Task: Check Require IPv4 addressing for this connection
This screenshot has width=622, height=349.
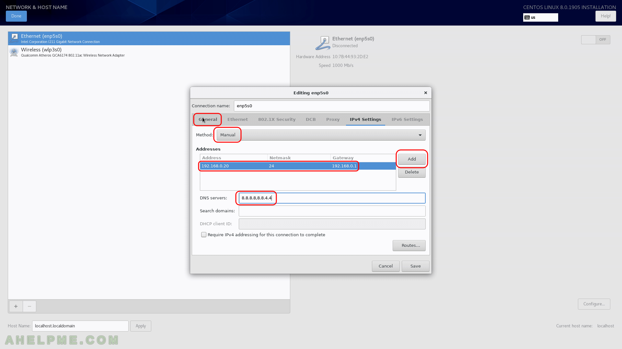Action: point(204,235)
